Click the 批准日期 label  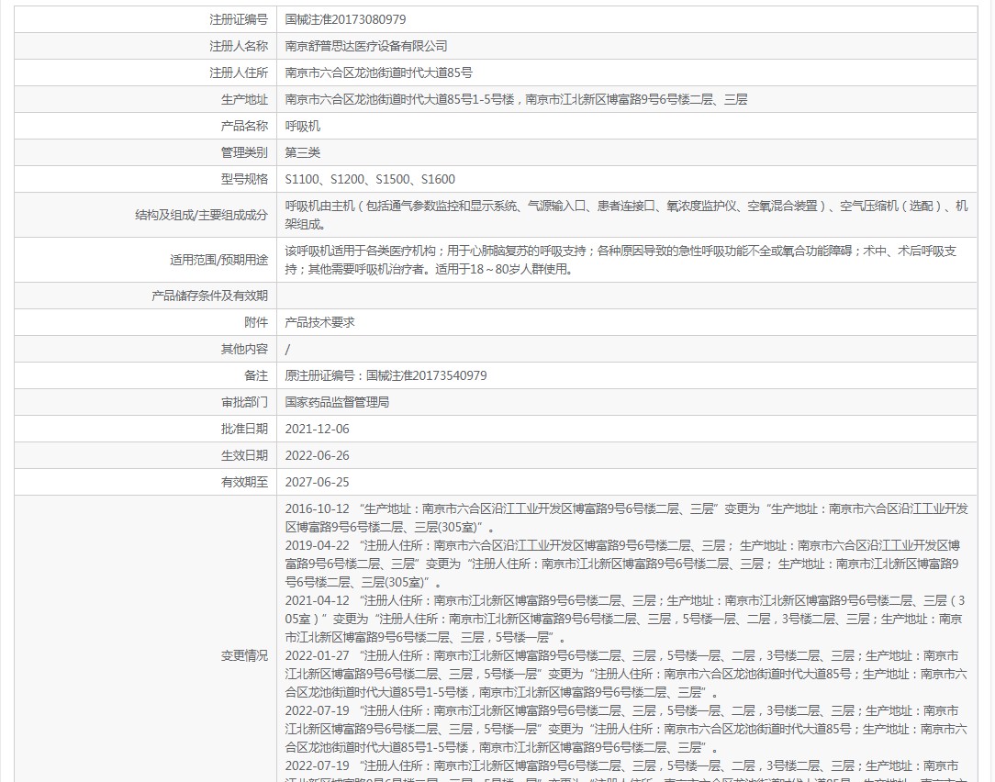coord(244,429)
